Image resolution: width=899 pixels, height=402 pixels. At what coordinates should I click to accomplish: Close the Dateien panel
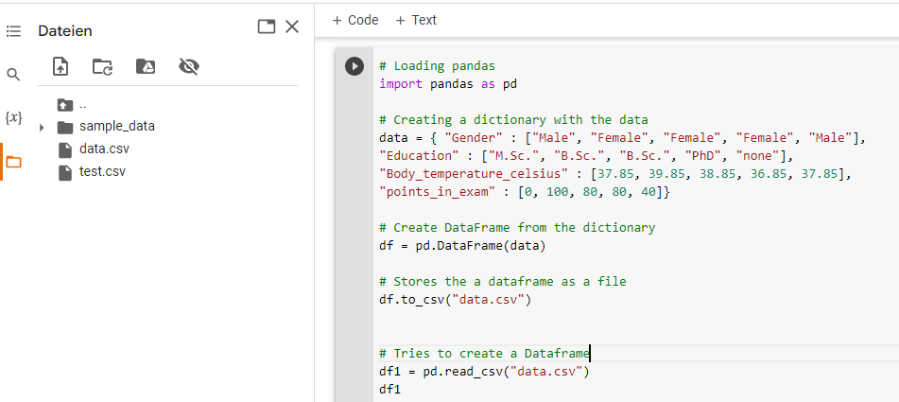(292, 26)
